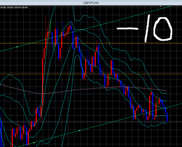Select the upper orange horizontal line
The height and width of the screenshot is (147, 182).
[91, 43]
